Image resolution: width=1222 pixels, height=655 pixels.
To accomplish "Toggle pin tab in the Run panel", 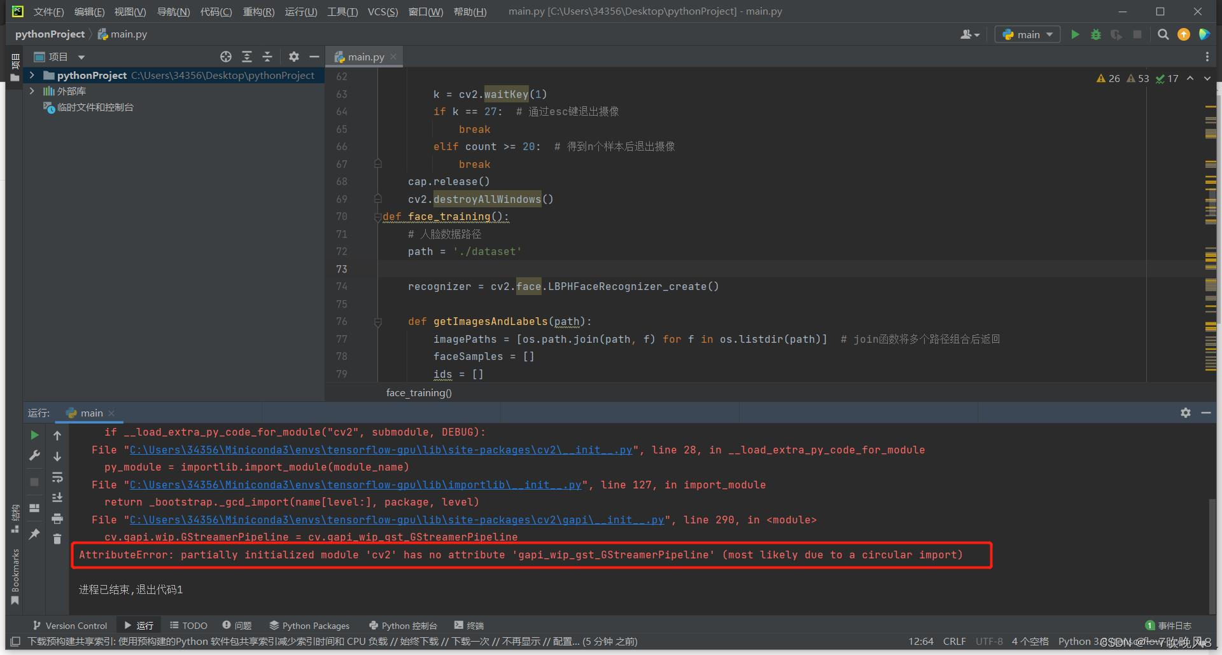I will [34, 534].
